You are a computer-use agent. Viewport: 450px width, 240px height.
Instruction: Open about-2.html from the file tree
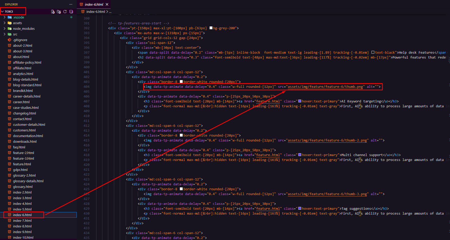23,45
